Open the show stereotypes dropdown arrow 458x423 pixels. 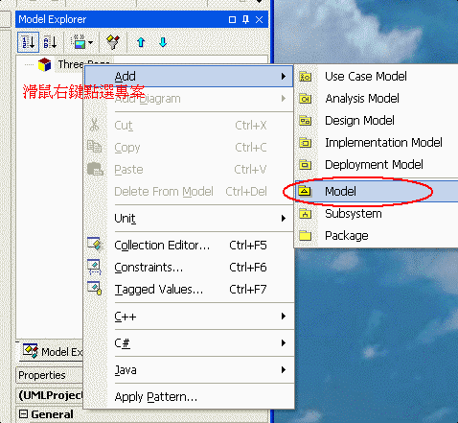(x=91, y=42)
